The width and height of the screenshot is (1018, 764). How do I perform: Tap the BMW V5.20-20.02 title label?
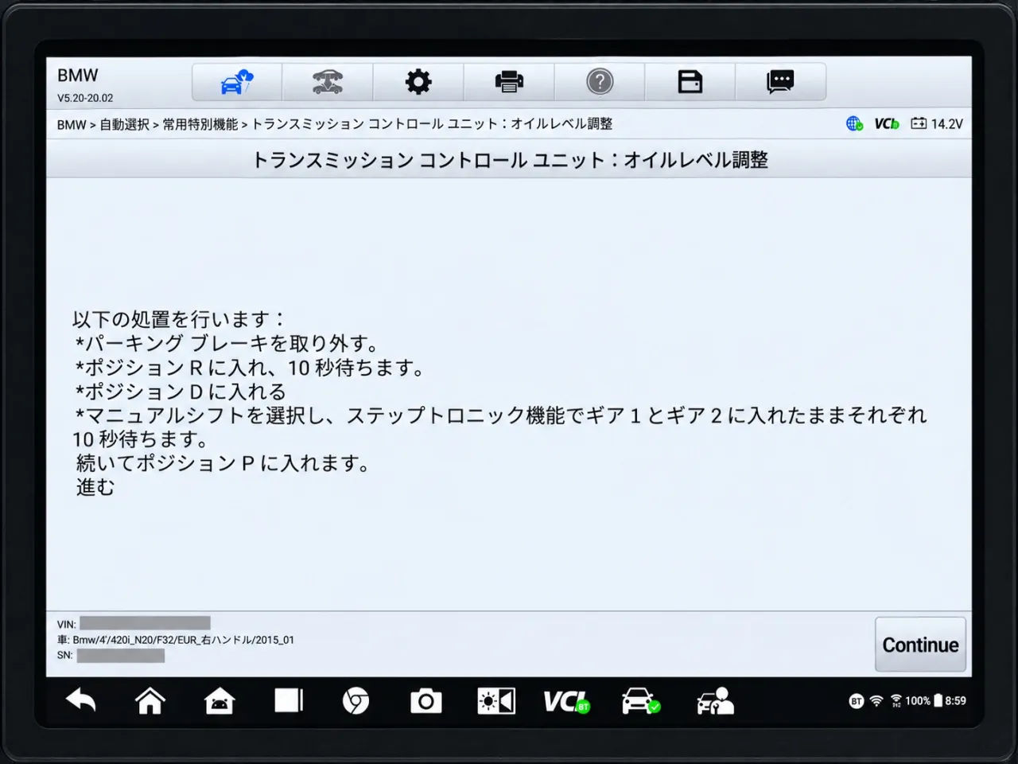click(84, 85)
